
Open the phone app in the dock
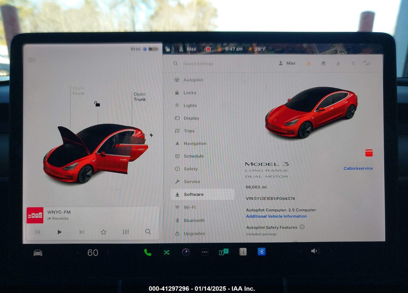(x=148, y=252)
